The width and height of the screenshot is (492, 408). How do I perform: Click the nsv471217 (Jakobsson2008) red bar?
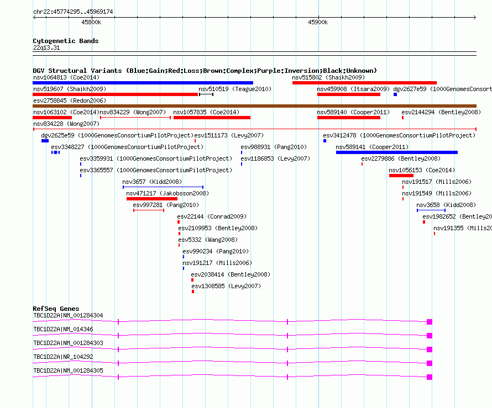152,199
